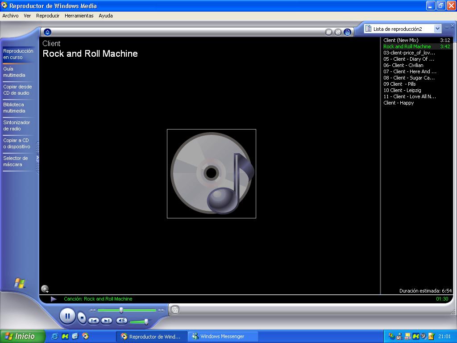Image resolution: width=457 pixels, height=343 pixels.
Task: Select 'Client - Happy' track
Action: tap(417, 103)
